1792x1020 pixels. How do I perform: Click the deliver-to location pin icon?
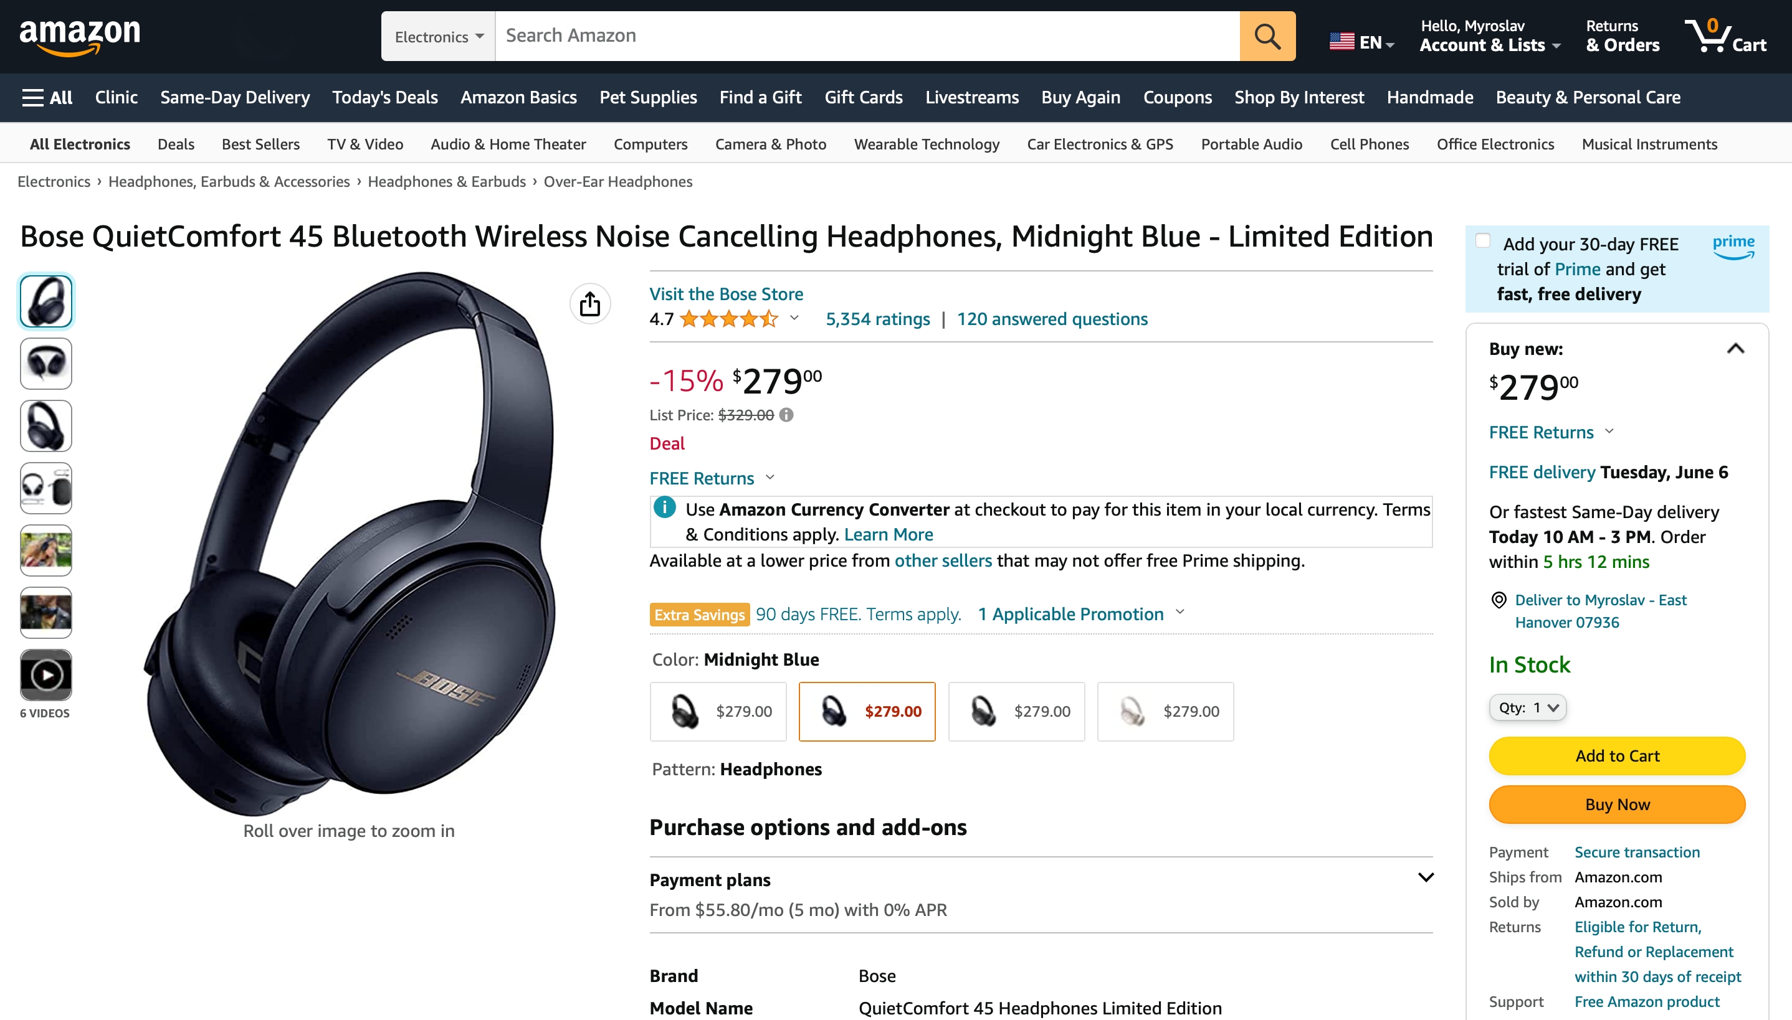tap(1499, 600)
